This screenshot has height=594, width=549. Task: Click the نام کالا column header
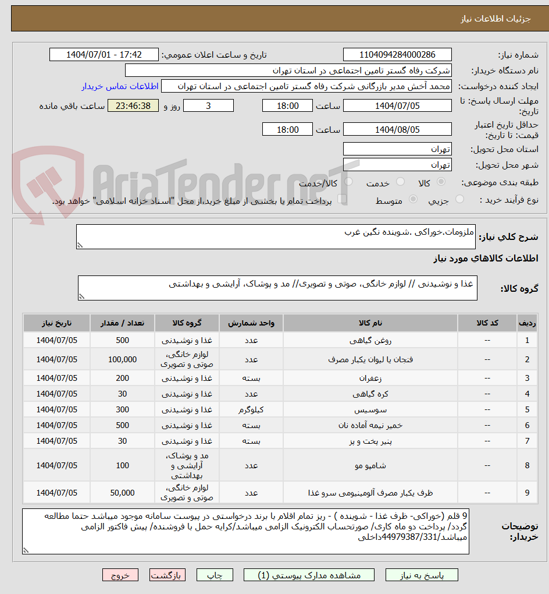click(x=370, y=323)
